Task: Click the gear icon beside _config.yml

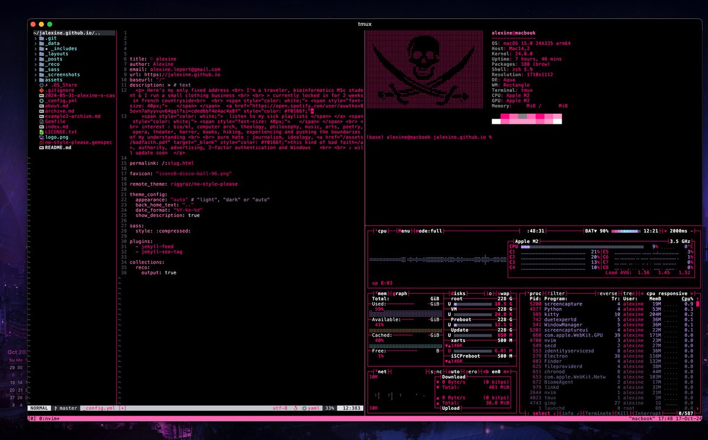Action: (x=41, y=101)
